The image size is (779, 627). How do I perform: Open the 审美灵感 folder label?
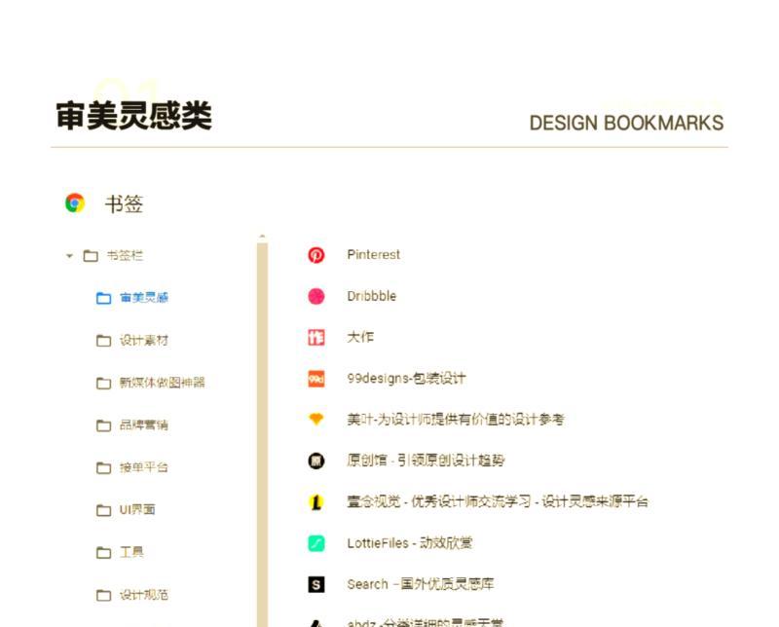[144, 298]
